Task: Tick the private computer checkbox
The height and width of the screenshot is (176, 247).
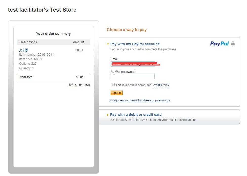Action: pyautogui.click(x=113, y=84)
